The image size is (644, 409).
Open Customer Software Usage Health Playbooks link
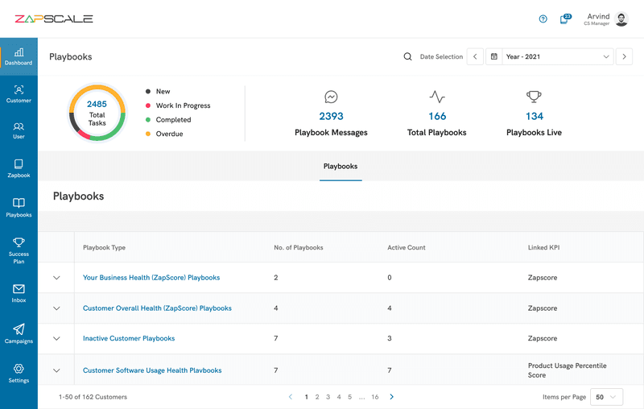(x=152, y=370)
